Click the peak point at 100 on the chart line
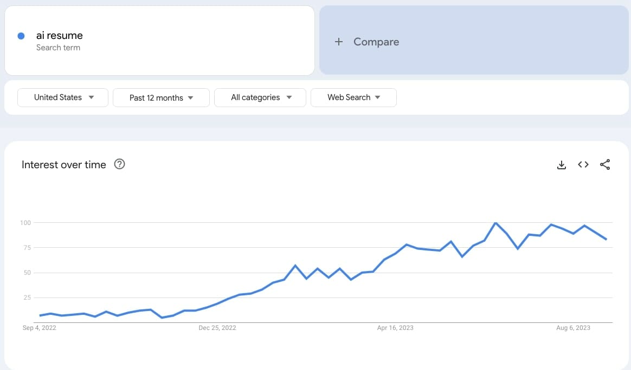The image size is (631, 370). (x=495, y=222)
